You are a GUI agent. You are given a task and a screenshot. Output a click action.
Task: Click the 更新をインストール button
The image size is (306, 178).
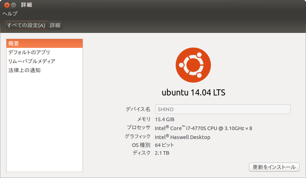coord(274,167)
